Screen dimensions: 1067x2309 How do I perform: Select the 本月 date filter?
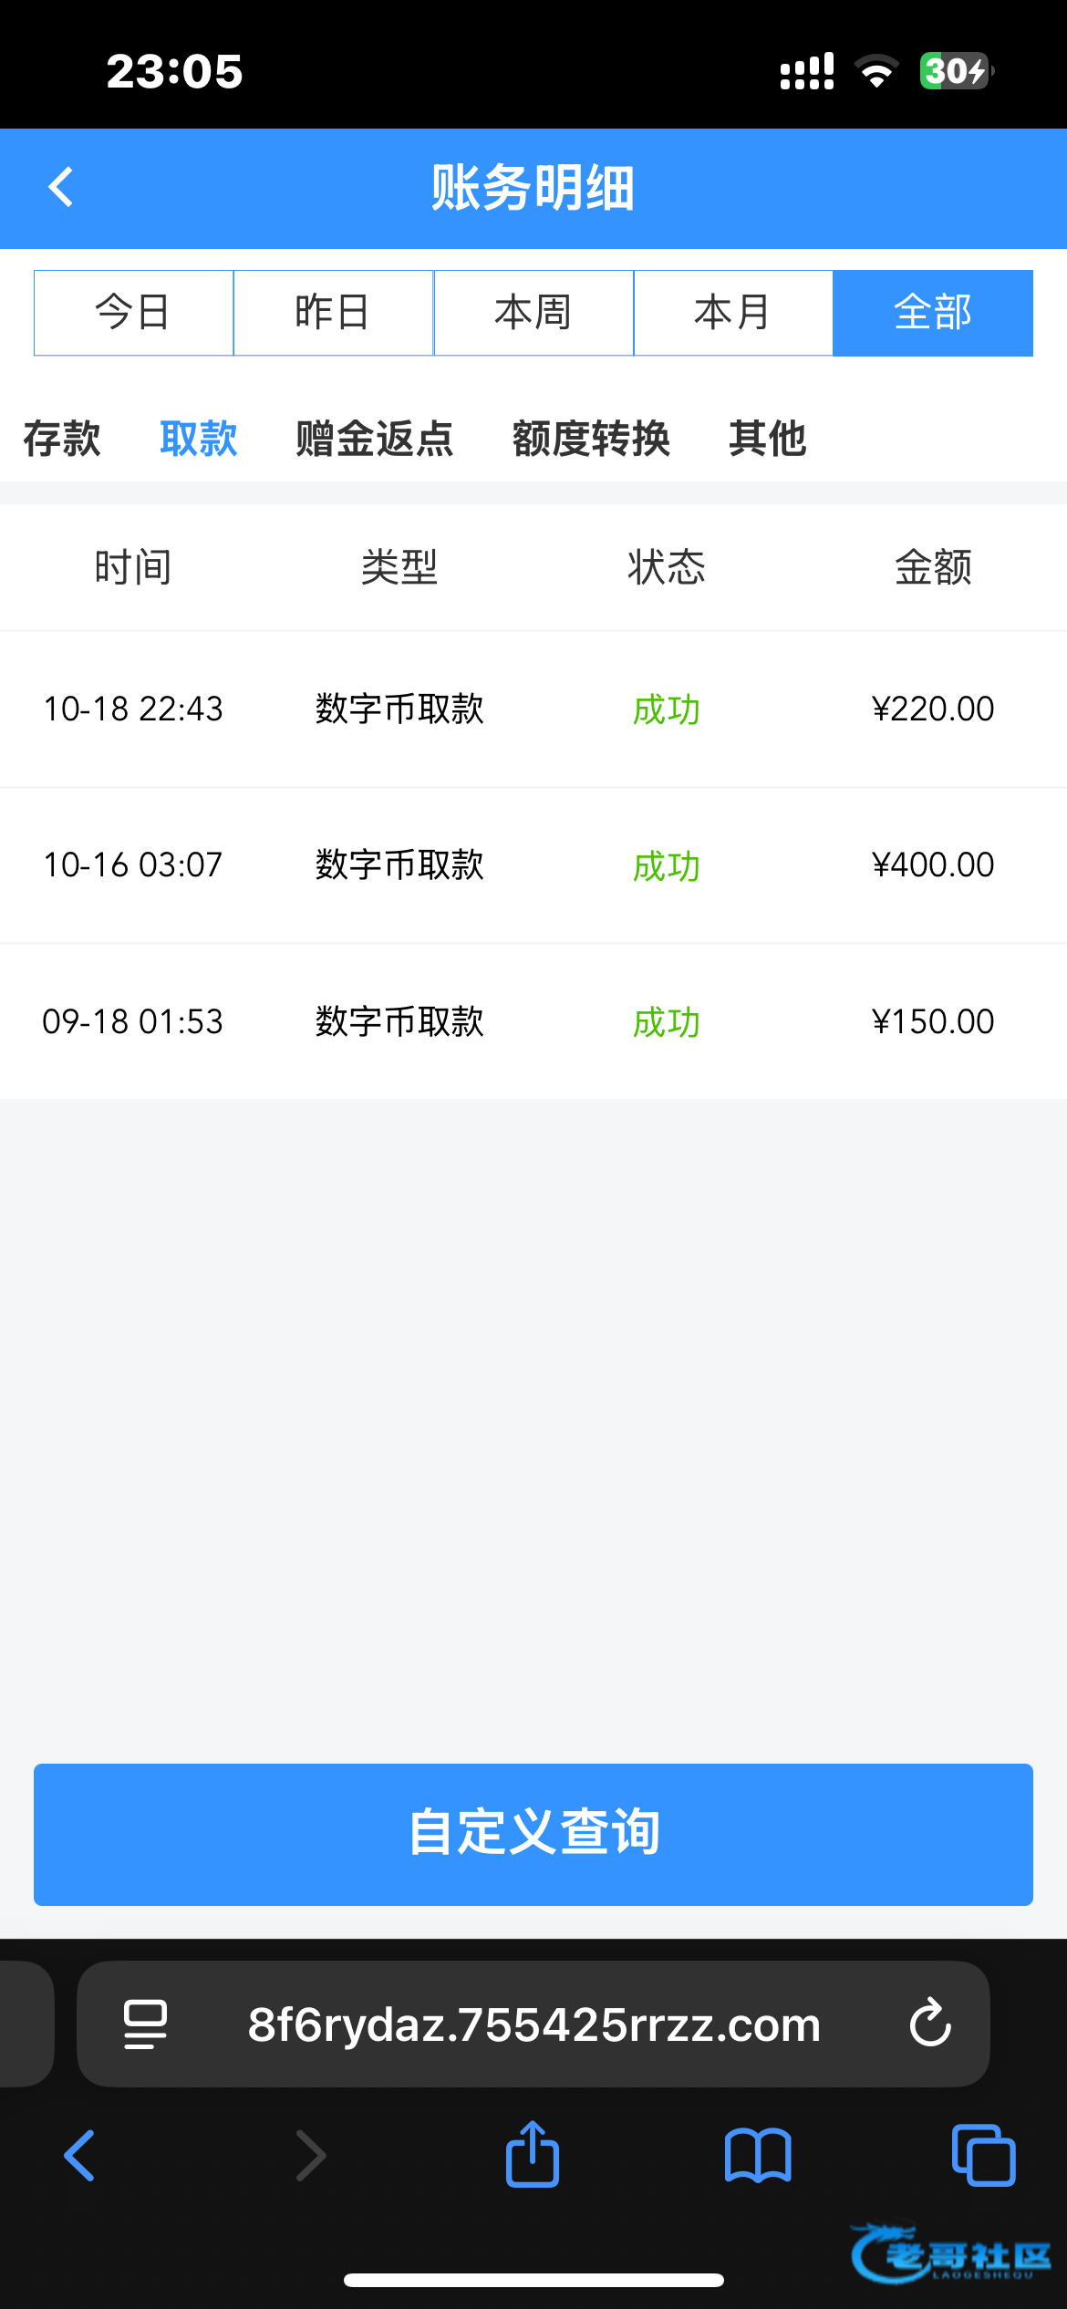(733, 313)
